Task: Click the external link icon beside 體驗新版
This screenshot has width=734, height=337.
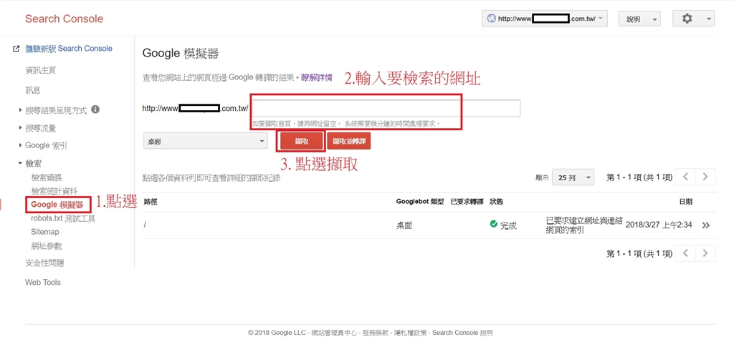Action: (x=16, y=49)
